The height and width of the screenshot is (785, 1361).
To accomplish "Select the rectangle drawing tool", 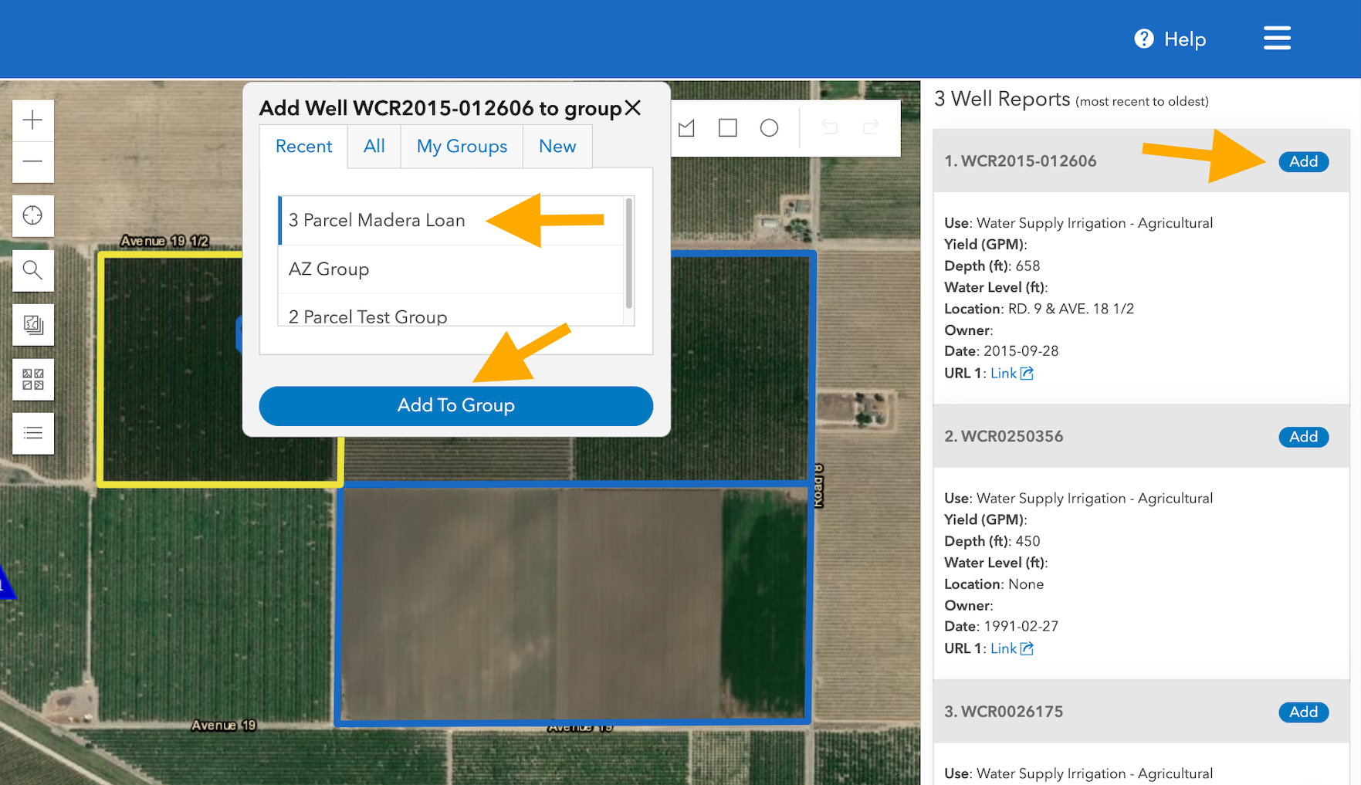I will [x=727, y=128].
